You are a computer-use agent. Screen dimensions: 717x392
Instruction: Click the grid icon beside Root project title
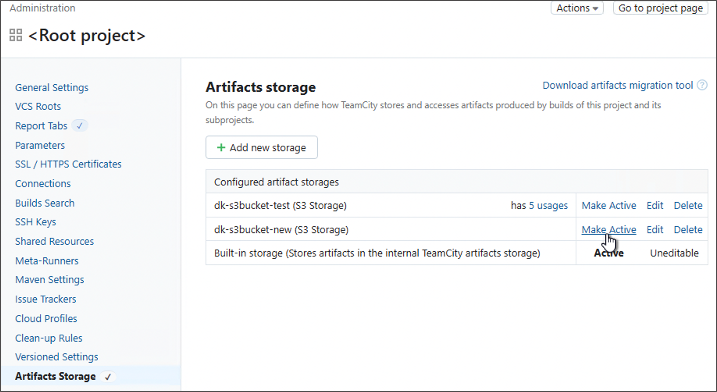coord(16,35)
